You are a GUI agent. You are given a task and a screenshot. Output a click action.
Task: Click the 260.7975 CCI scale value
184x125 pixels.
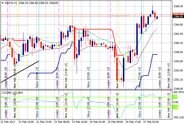tap(178, 92)
